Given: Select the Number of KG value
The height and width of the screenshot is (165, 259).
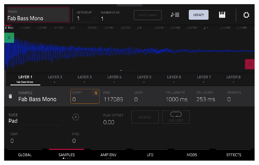Looking at the screenshot, I should [102, 19].
